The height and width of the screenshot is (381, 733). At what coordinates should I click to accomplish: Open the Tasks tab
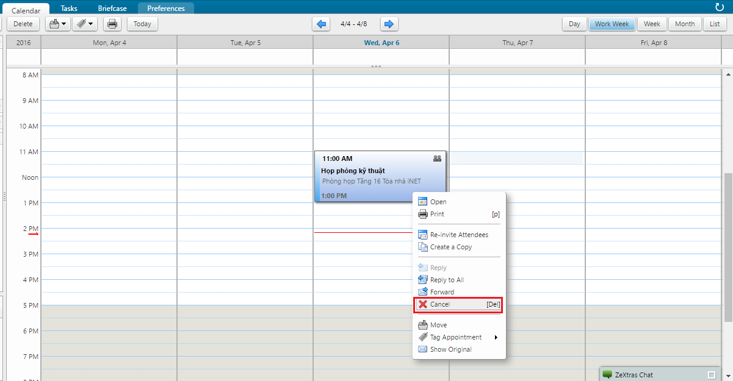point(69,9)
